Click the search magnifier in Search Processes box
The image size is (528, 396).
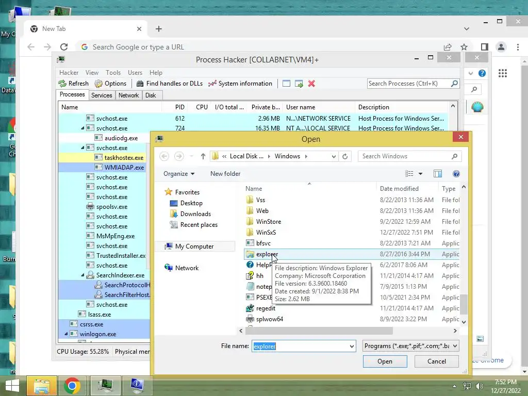coord(454,83)
